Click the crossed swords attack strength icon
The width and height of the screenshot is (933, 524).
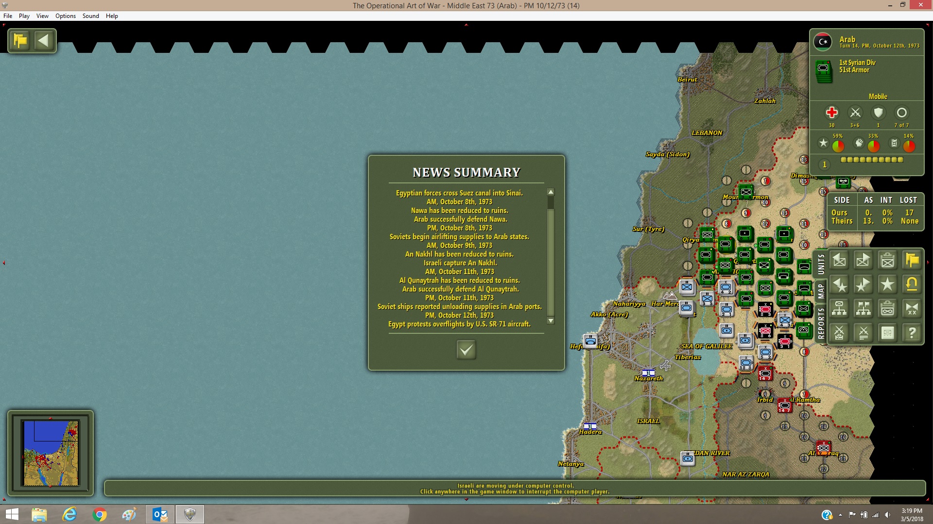(855, 113)
